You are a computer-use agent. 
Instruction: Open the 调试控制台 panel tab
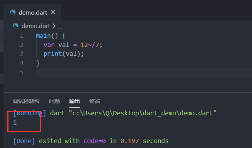click(26, 101)
